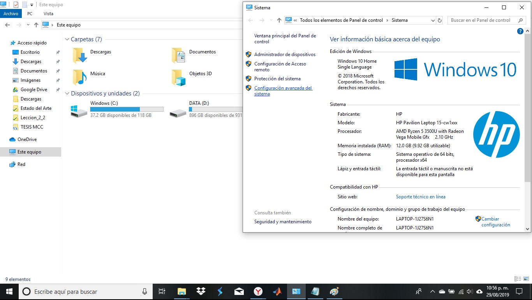This screenshot has width=532, height=300.
Task: Open the Archivo menu in File Explorer
Action: (11, 13)
